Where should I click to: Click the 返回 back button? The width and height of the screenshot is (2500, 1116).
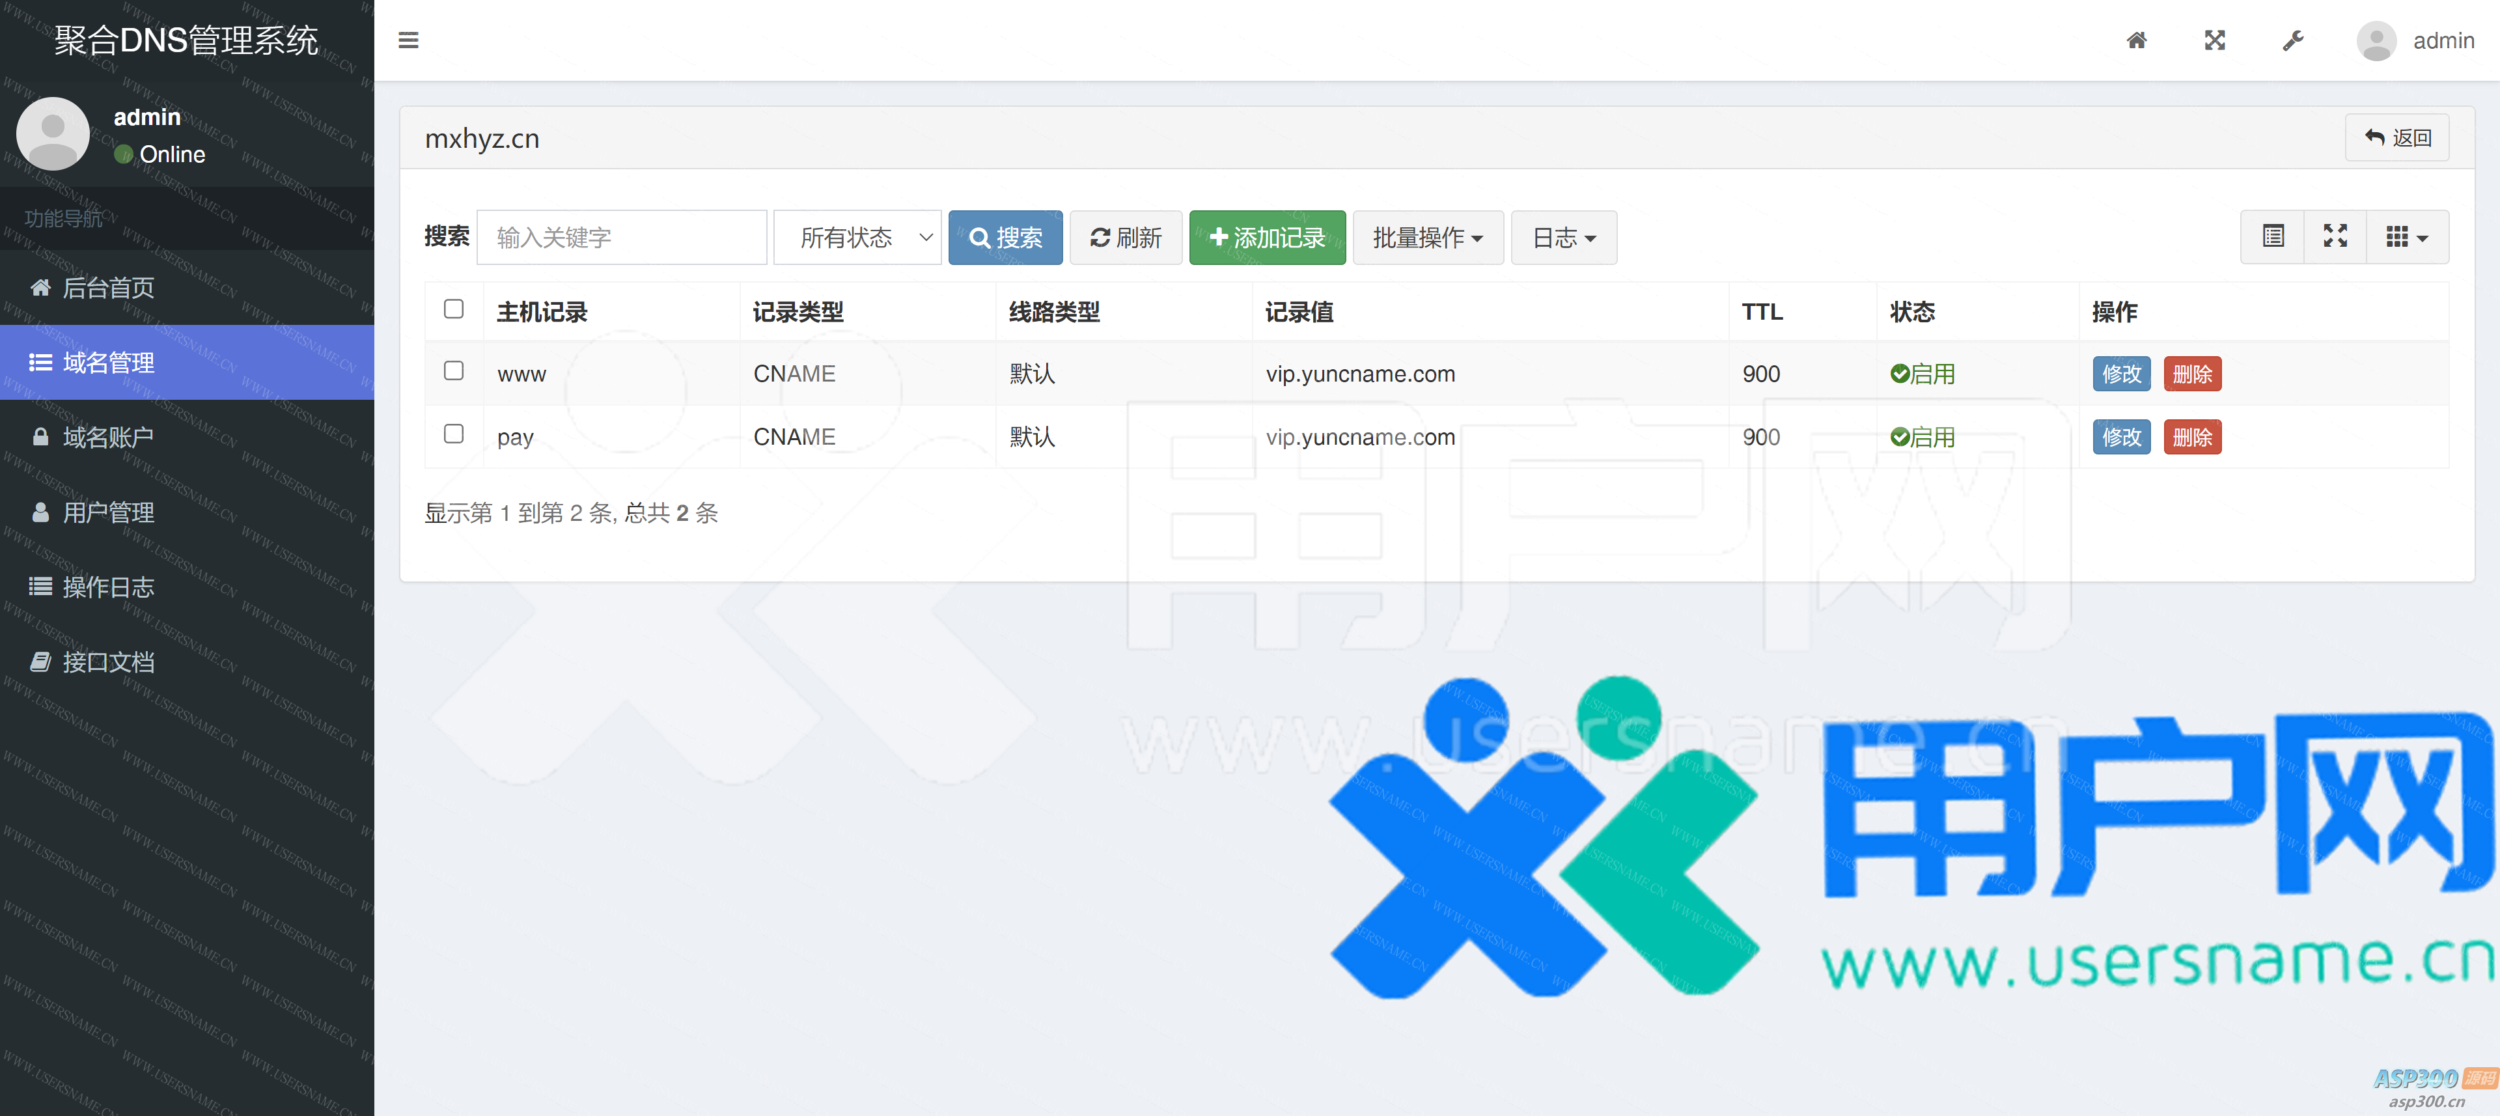coord(2397,138)
